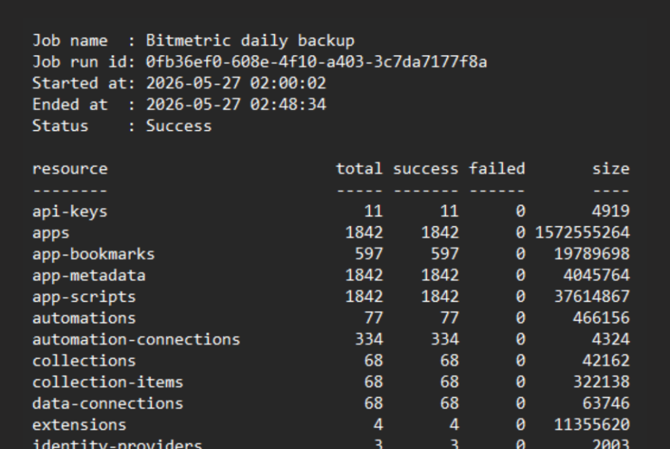
Task: Click the app-bookmarks total value 597
Action: tap(369, 255)
